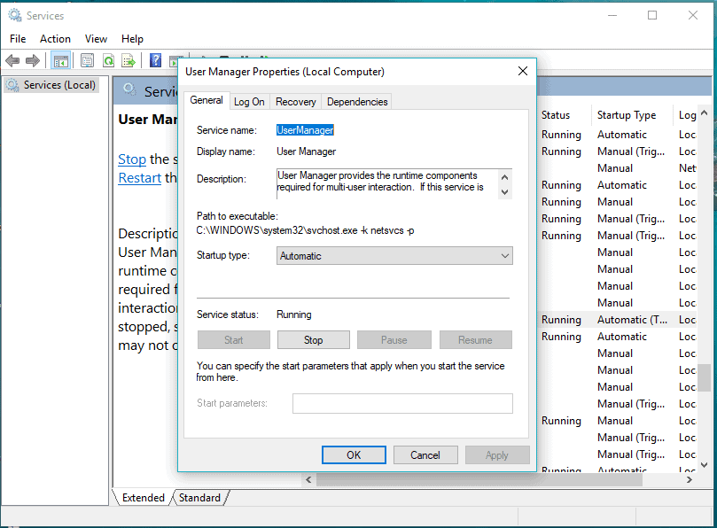Switch to the General tab
The image size is (717, 528).
coord(207,100)
